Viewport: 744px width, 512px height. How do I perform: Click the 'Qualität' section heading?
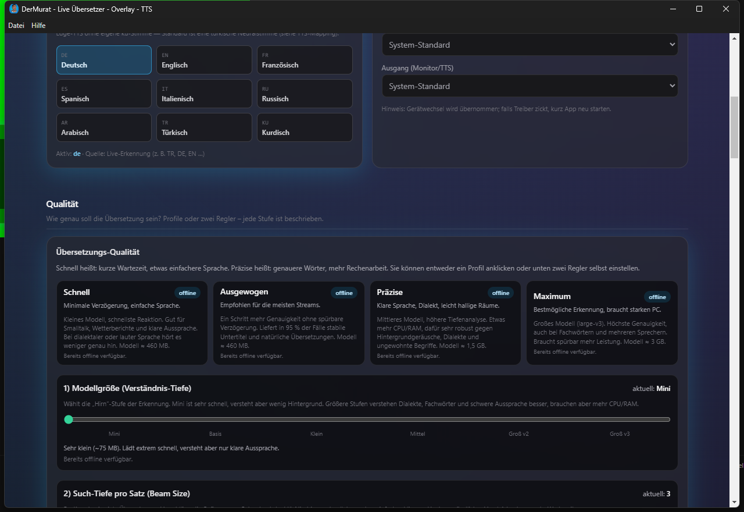coord(62,204)
